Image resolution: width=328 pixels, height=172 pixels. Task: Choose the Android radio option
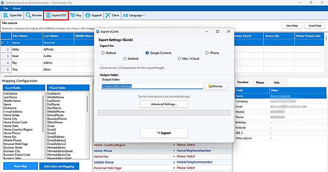click(125, 58)
